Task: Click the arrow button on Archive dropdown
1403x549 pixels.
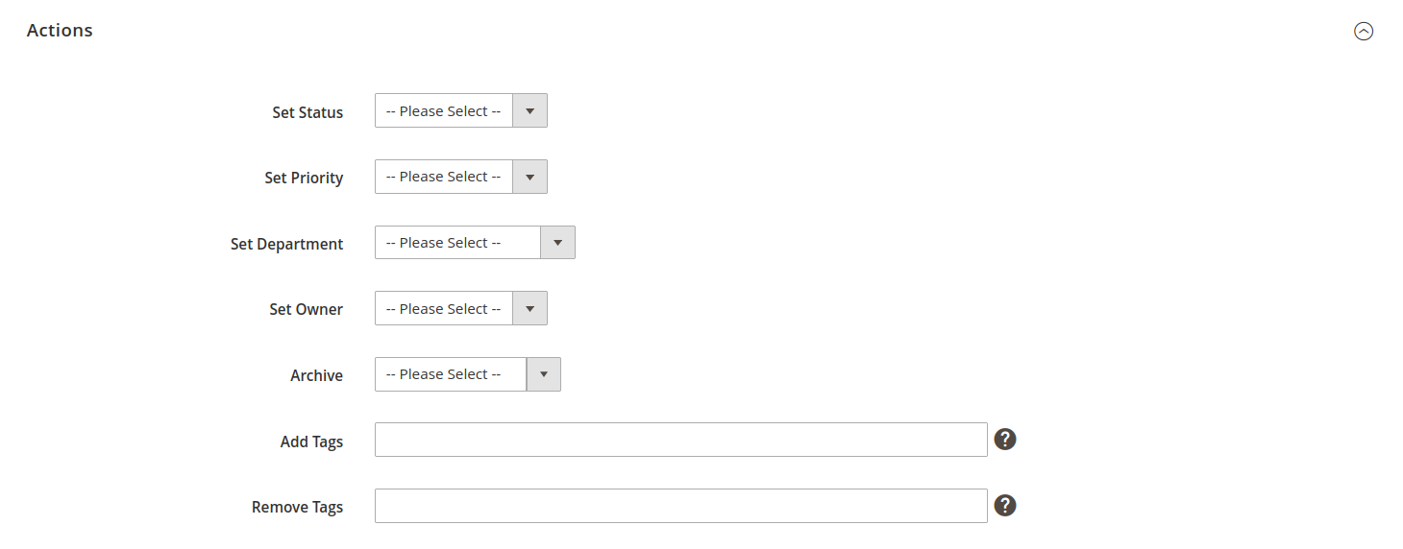Action: pyautogui.click(x=543, y=374)
